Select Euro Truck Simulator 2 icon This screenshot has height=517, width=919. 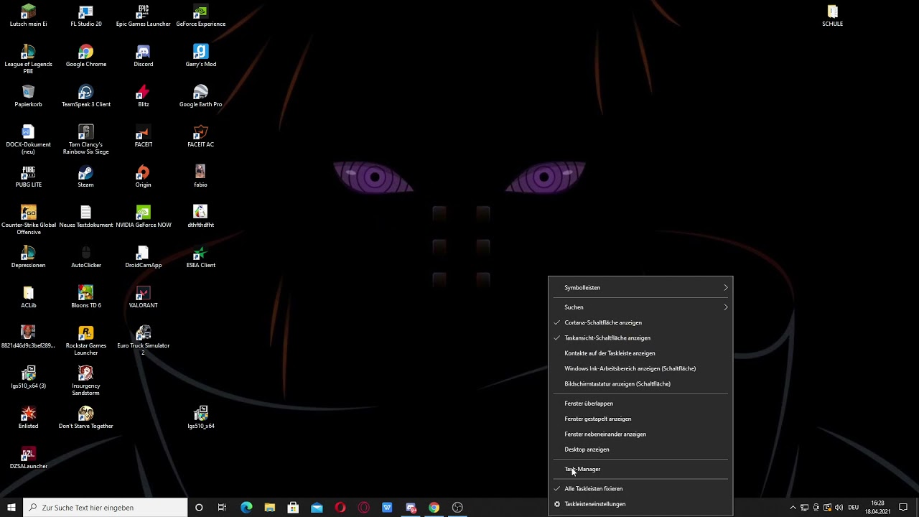(x=143, y=341)
